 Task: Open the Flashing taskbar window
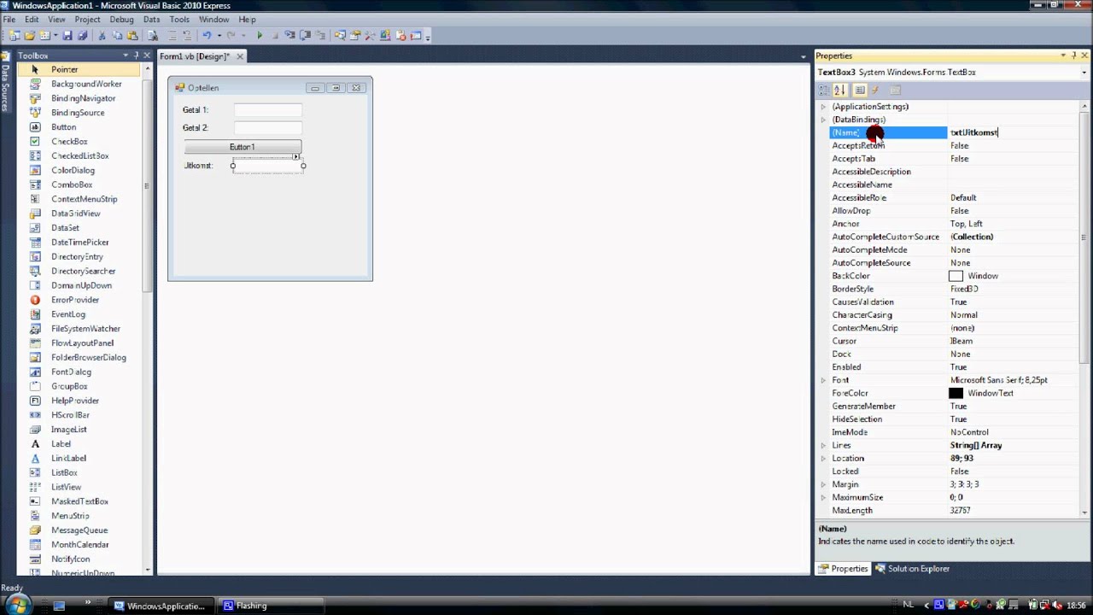point(269,606)
